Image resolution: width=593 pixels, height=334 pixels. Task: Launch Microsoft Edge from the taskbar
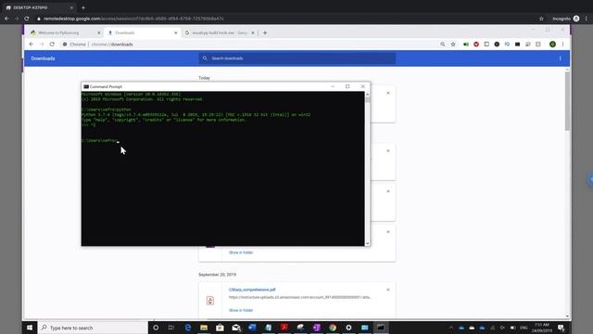pos(187,328)
